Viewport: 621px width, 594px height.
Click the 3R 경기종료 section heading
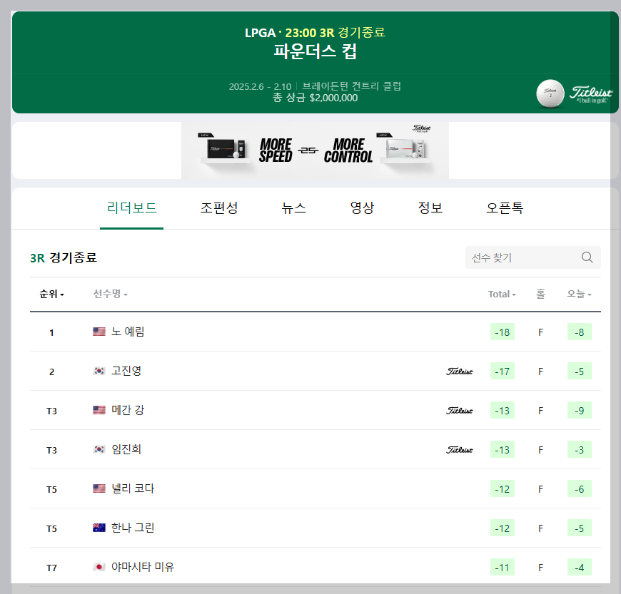point(64,257)
